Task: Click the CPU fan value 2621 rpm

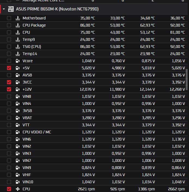Action: coord(86,189)
